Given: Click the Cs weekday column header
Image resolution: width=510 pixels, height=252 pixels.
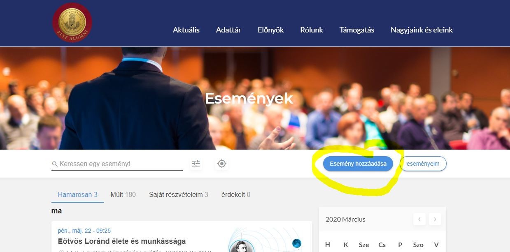Looking at the screenshot, I should 382,245.
